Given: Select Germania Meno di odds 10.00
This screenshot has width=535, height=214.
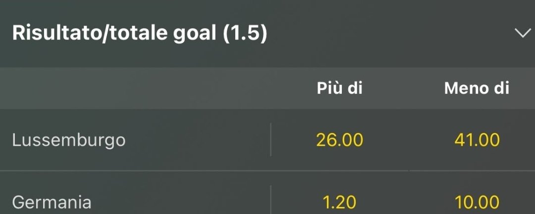Looking at the screenshot, I should tap(477, 202).
